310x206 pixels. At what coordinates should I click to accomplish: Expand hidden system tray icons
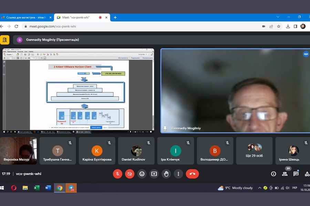pos(260,188)
